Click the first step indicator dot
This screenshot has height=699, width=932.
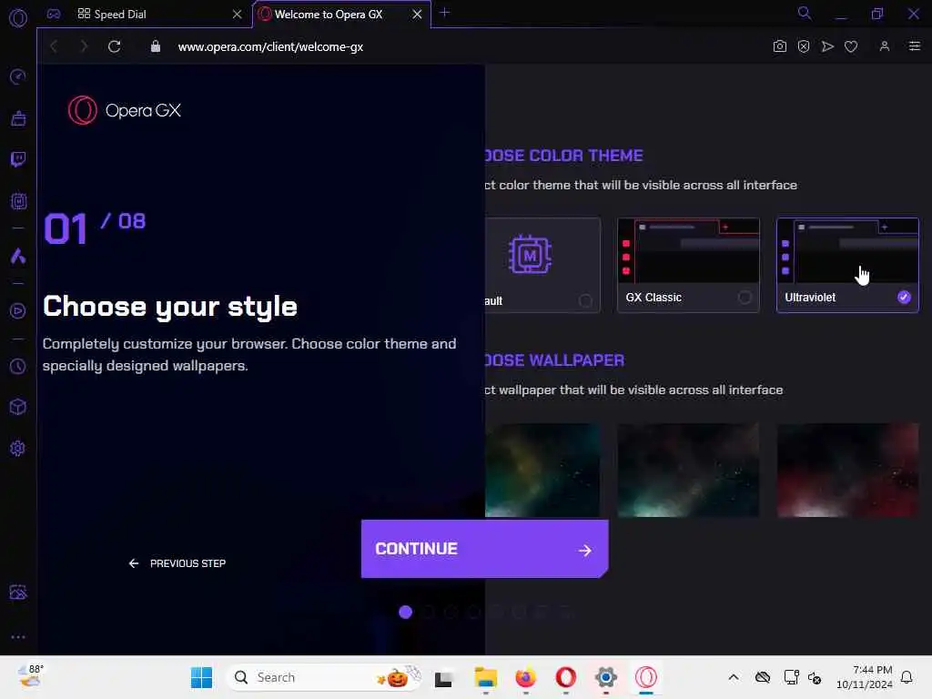coord(405,613)
